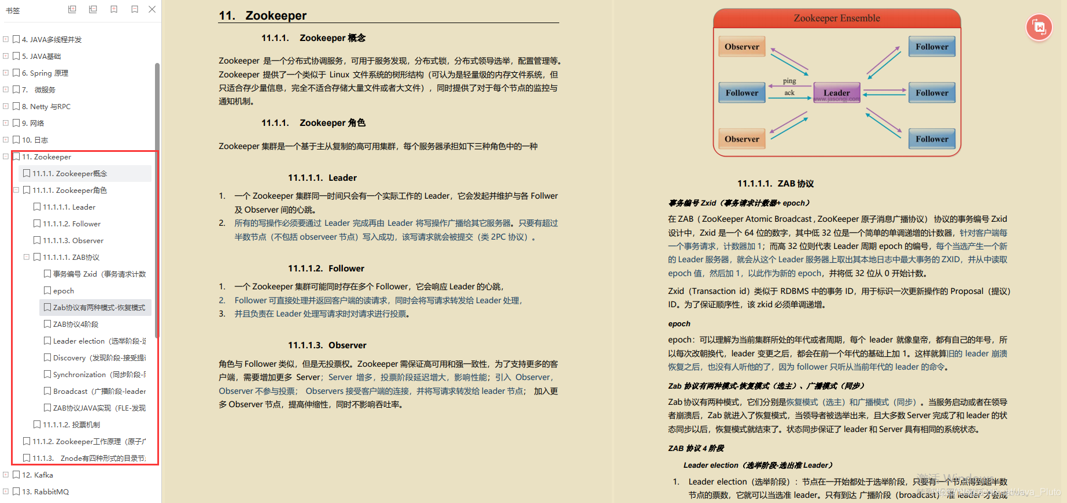Expand the 10. 日志 bookmark
This screenshot has height=503, width=1067.
coord(6,140)
